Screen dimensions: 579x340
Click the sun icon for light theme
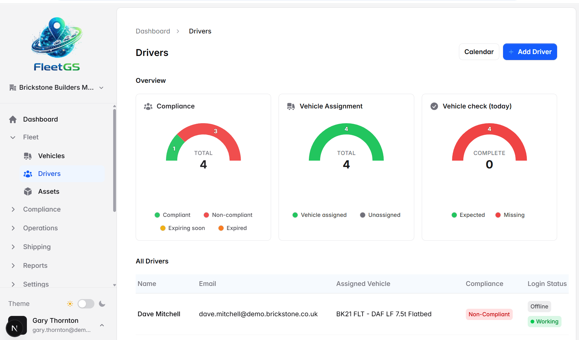pos(70,303)
